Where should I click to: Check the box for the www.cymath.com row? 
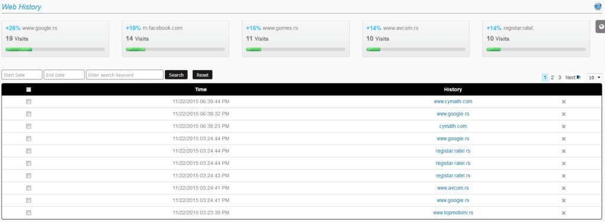point(28,101)
